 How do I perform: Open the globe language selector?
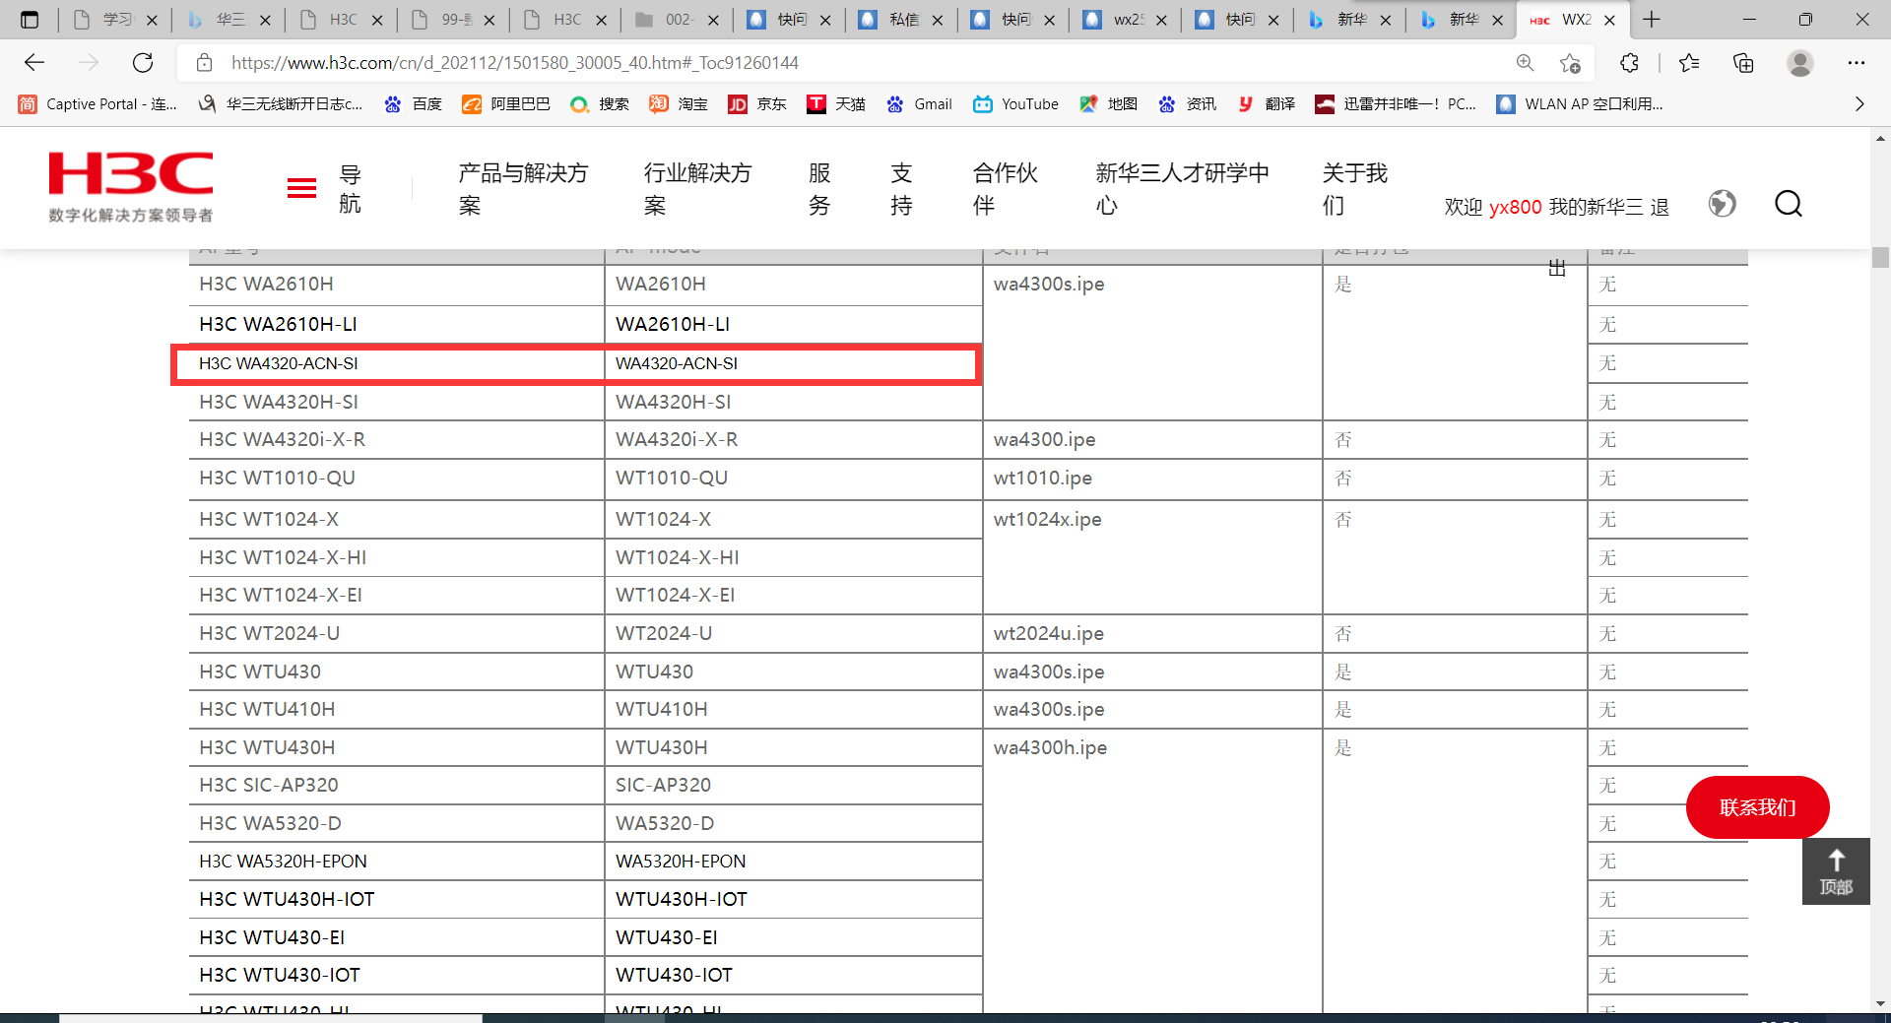pyautogui.click(x=1722, y=204)
